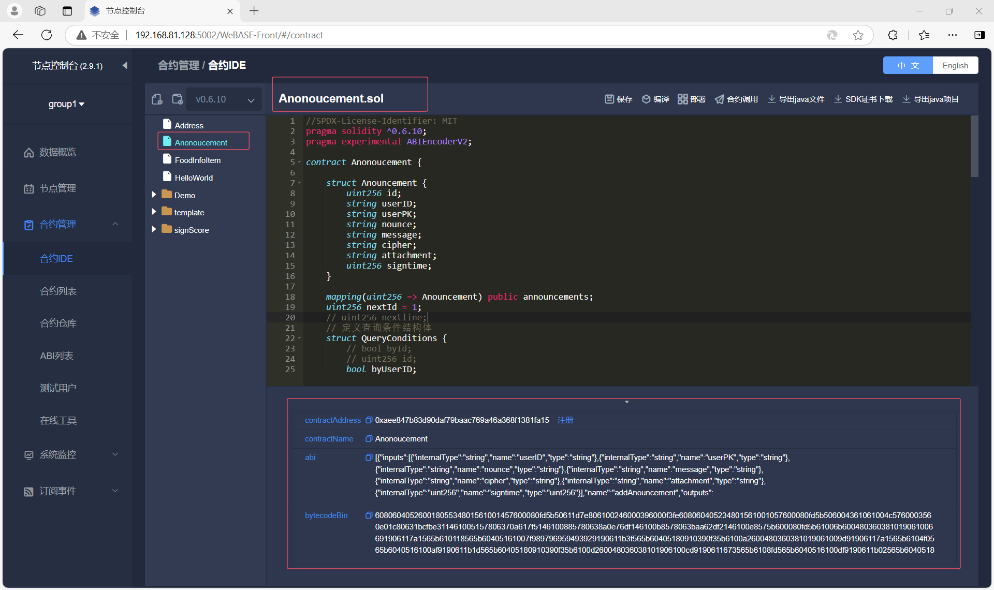Click the contract call paper-plane icon

coord(720,99)
